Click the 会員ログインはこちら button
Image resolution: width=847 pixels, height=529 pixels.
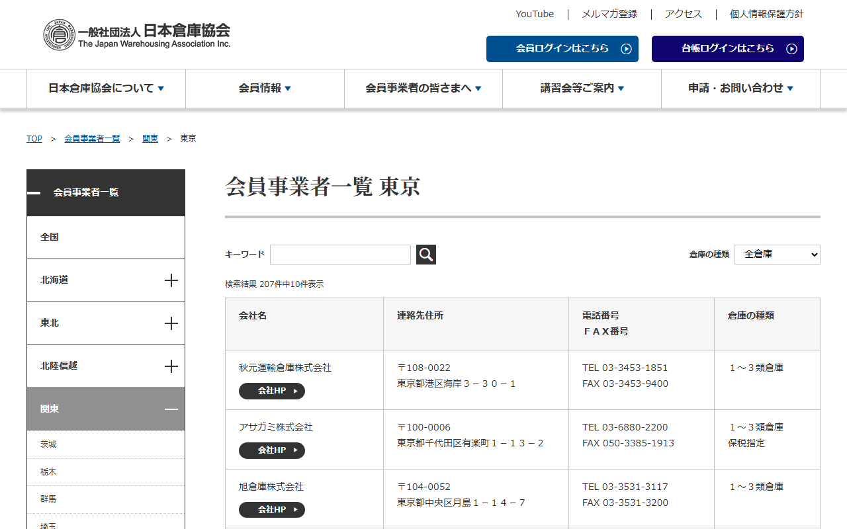pos(562,49)
